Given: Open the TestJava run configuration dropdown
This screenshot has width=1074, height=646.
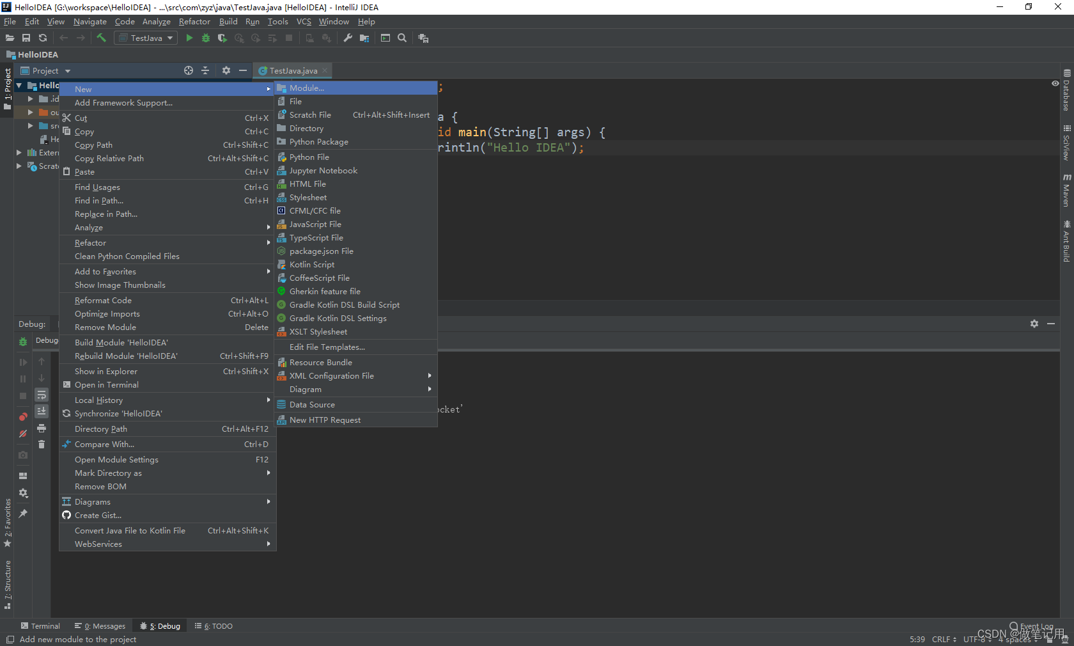Looking at the screenshot, I should (146, 38).
